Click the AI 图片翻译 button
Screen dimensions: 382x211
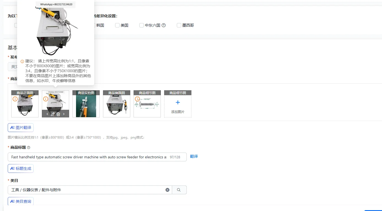click(21, 128)
